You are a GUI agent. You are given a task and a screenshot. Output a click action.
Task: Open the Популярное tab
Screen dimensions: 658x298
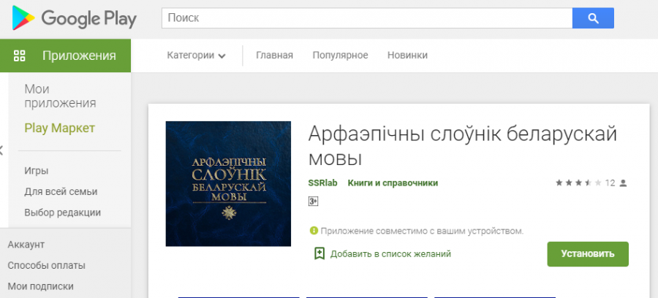[x=340, y=56]
